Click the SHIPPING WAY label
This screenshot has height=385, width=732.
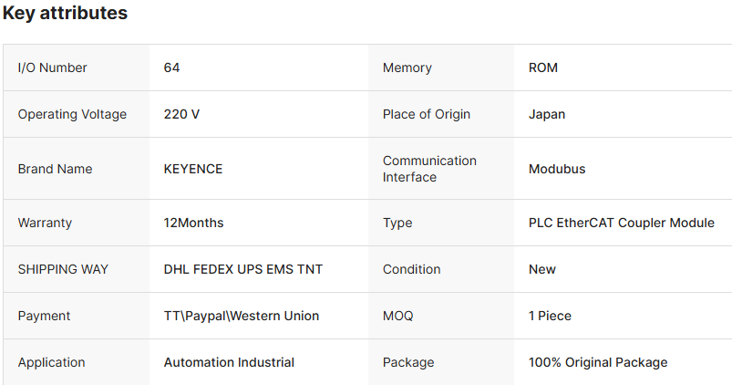click(63, 269)
